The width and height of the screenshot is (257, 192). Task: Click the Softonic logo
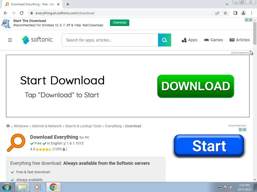[x=37, y=40]
